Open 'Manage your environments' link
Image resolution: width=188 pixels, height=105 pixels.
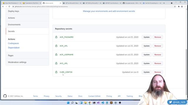[109, 11]
